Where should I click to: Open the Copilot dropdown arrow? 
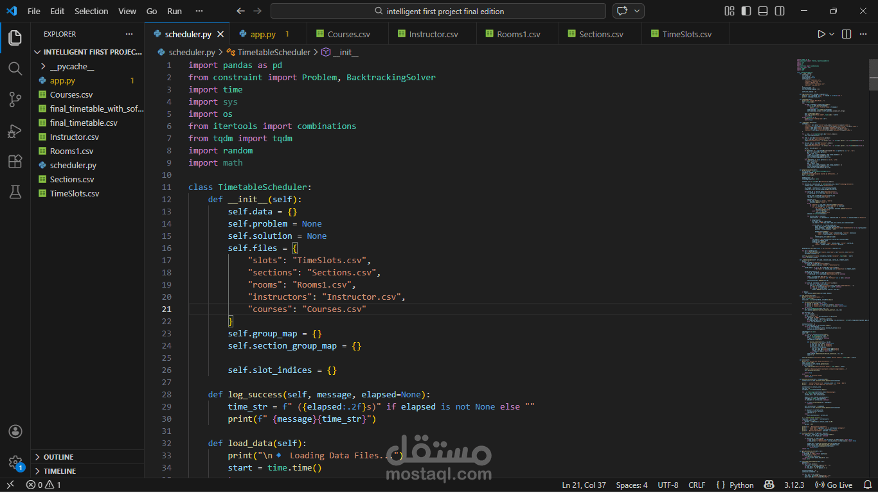[x=638, y=11]
